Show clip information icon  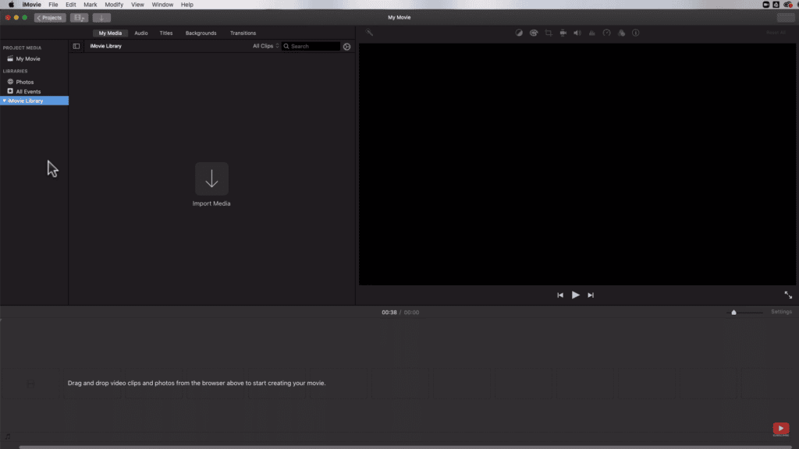[x=635, y=33]
